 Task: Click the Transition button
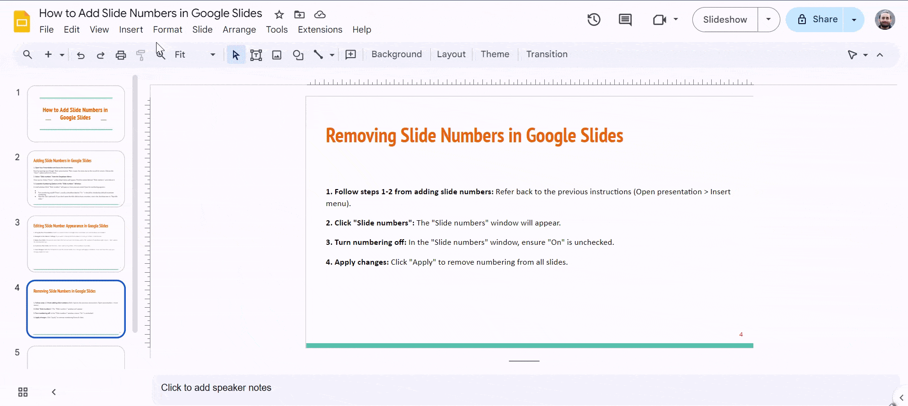click(547, 54)
